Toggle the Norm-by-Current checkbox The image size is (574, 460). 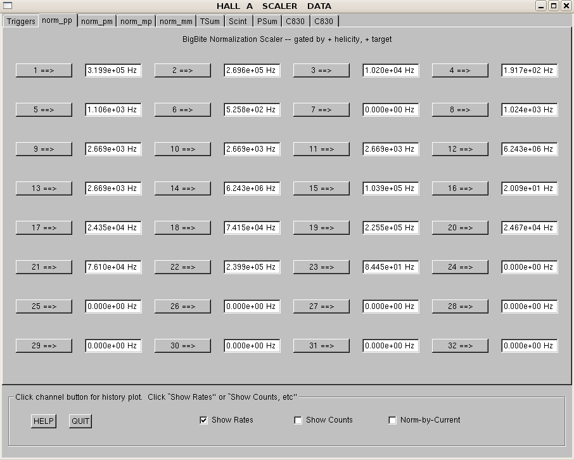click(392, 420)
